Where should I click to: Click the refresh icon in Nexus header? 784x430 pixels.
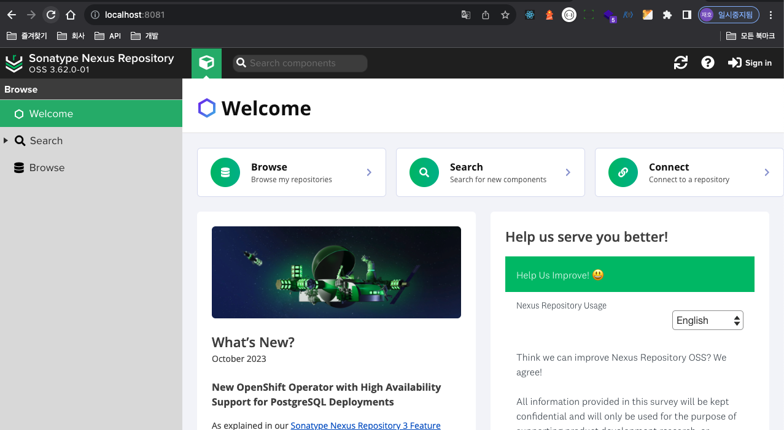point(680,63)
